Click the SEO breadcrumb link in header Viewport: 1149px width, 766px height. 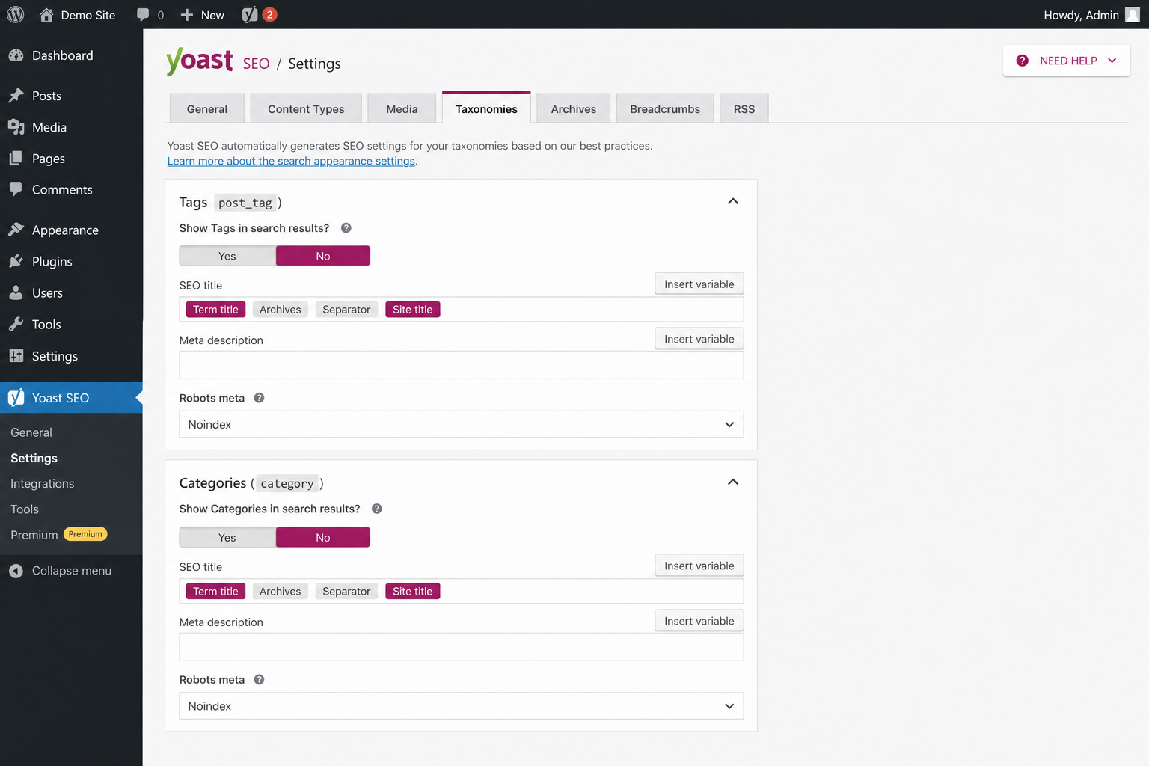256,64
